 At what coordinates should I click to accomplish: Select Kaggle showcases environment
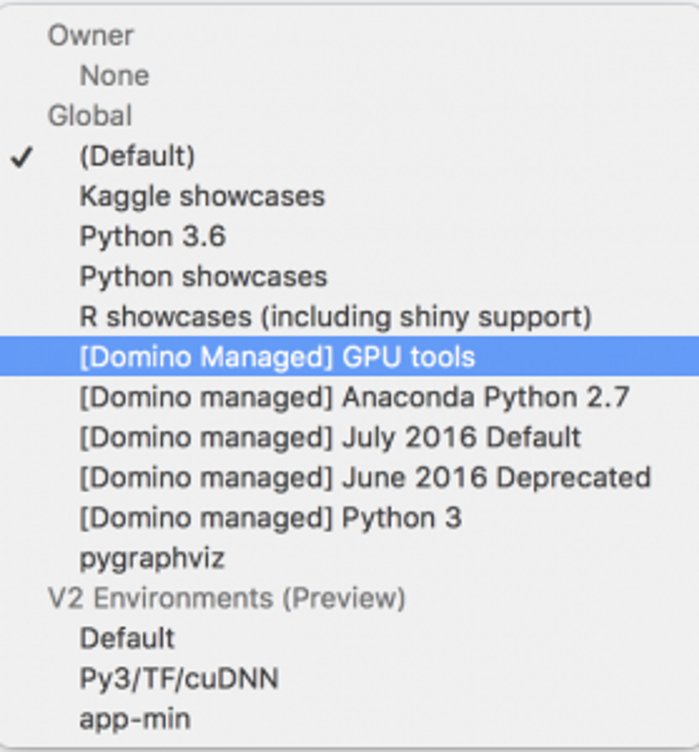point(202,196)
